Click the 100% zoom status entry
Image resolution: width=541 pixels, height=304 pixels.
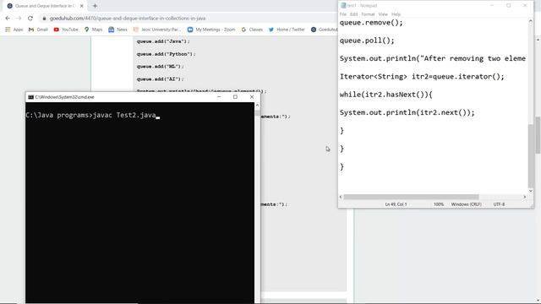click(x=439, y=204)
